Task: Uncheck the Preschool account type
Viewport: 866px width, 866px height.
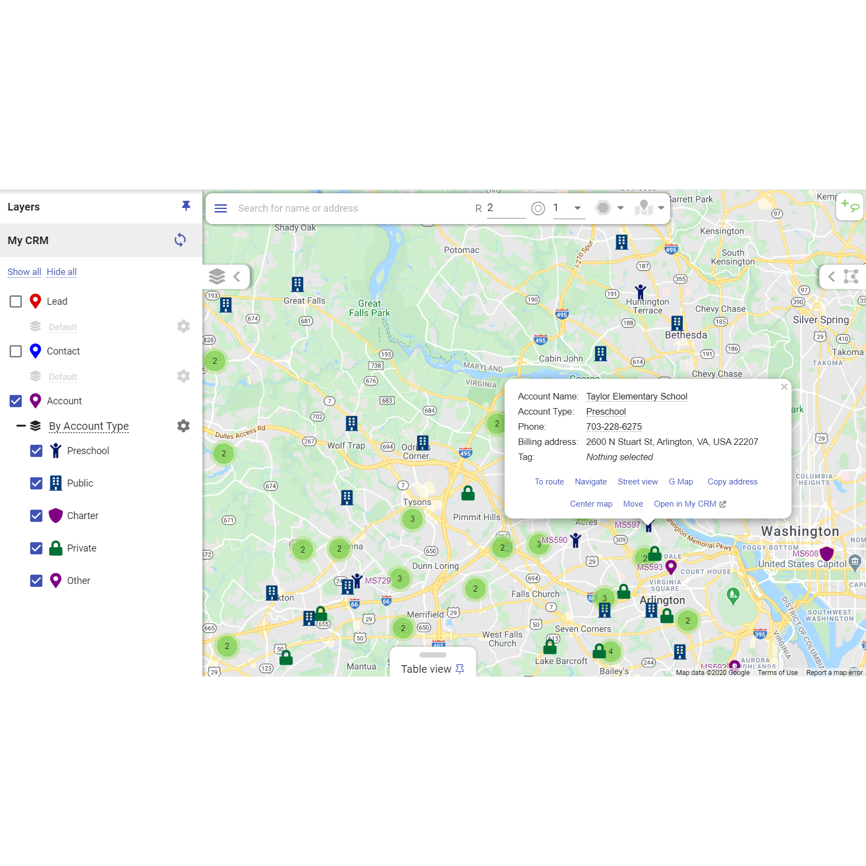Action: (x=36, y=451)
